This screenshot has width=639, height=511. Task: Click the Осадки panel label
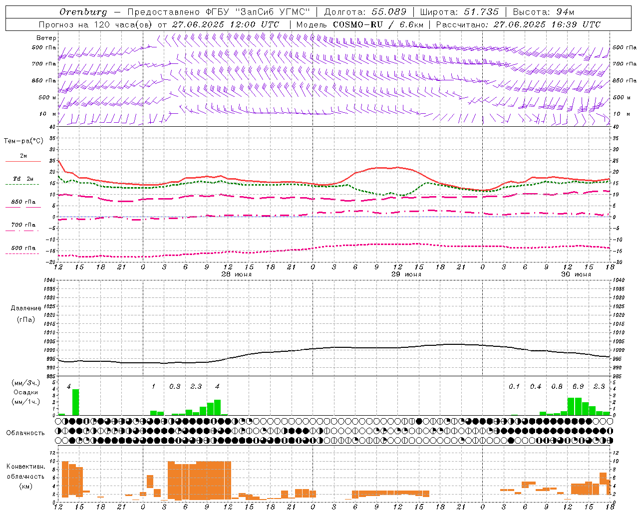[x=25, y=392]
